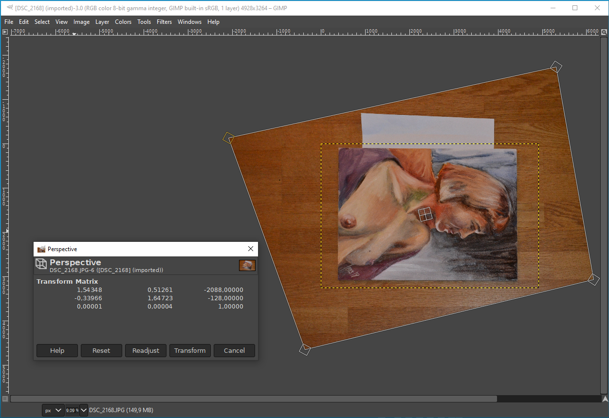Screen dimensions: 609x418
Task: Open the File menu
Action: (x=9, y=22)
